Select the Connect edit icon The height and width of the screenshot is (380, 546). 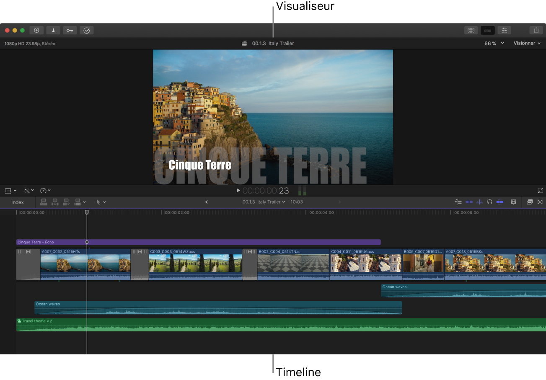click(x=44, y=202)
